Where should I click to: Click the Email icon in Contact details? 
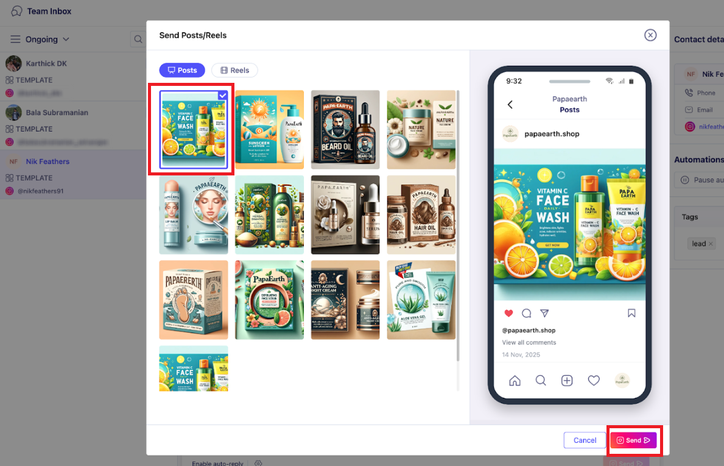pyautogui.click(x=689, y=110)
